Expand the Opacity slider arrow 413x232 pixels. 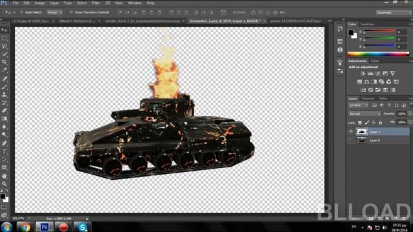click(410, 114)
